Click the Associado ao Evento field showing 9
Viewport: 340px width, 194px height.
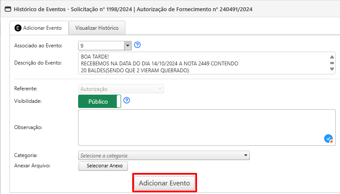click(101, 46)
